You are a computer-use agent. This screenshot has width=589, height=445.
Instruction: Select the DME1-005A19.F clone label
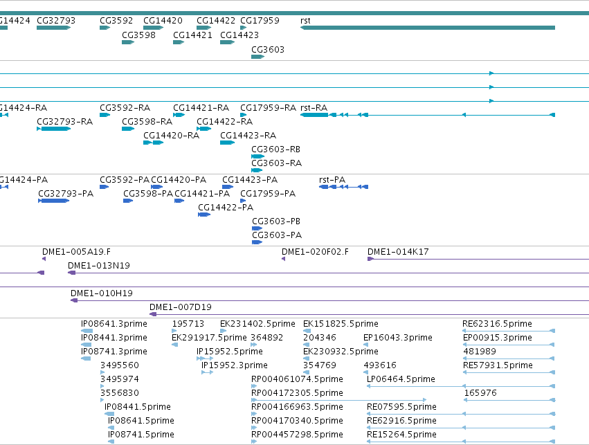click(76, 252)
